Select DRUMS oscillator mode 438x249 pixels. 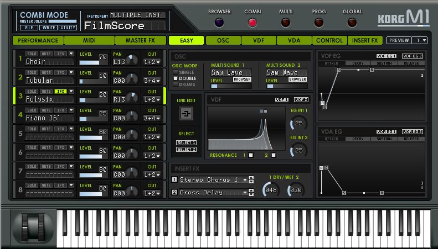pos(176,84)
